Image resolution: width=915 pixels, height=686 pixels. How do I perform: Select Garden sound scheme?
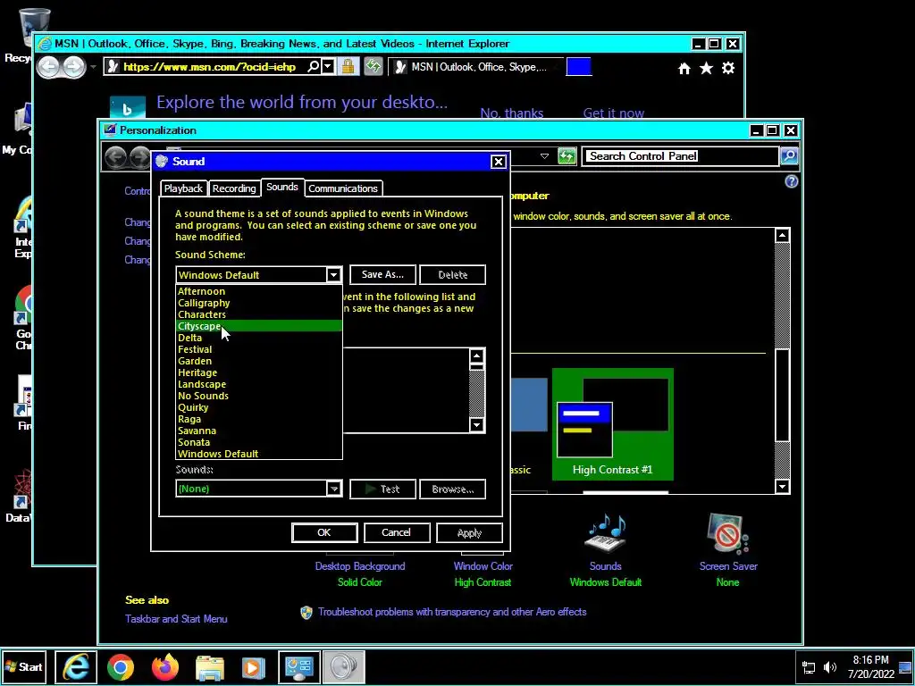click(259, 361)
